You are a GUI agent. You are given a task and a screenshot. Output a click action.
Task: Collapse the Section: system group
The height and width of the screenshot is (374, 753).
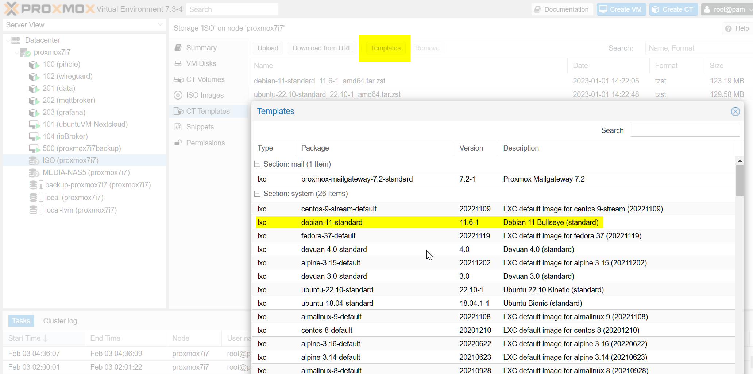tap(257, 194)
